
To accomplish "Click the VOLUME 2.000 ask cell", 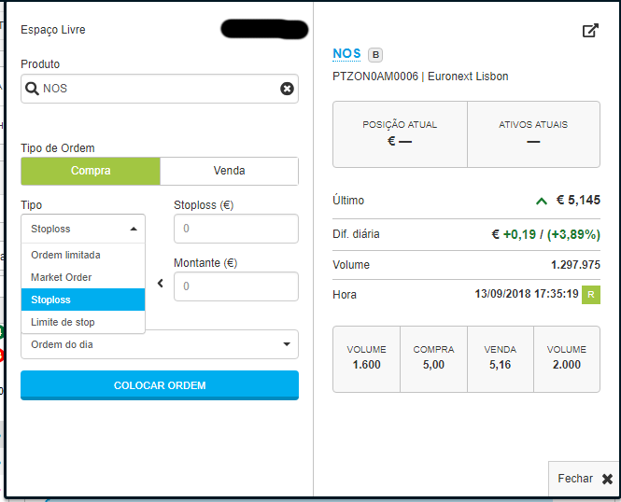I will [567, 359].
